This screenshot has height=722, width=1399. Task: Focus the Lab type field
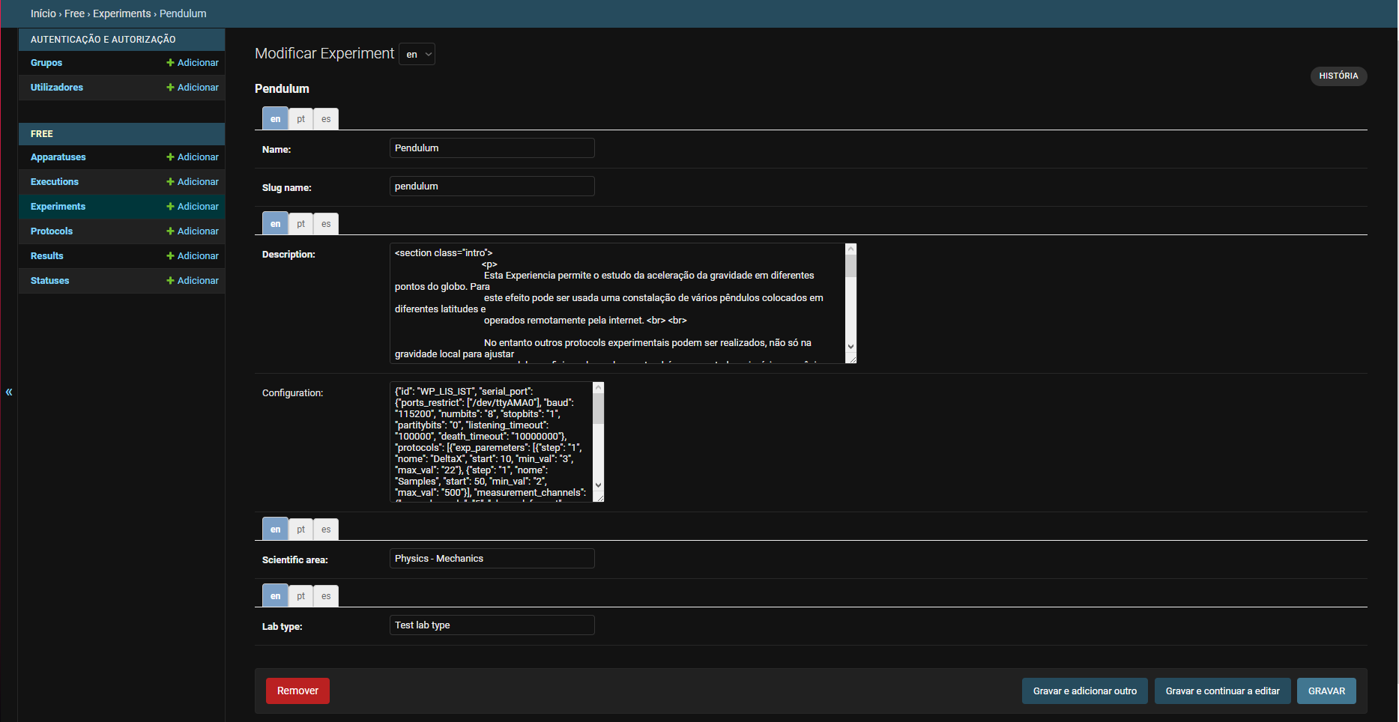pyautogui.click(x=492, y=625)
